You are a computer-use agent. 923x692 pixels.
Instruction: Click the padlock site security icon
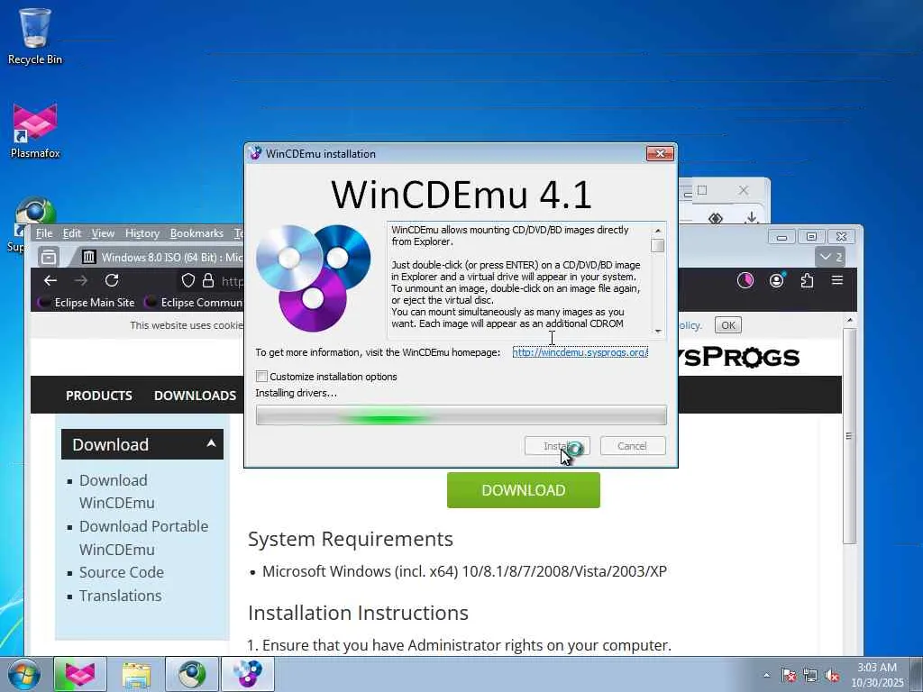tap(208, 281)
